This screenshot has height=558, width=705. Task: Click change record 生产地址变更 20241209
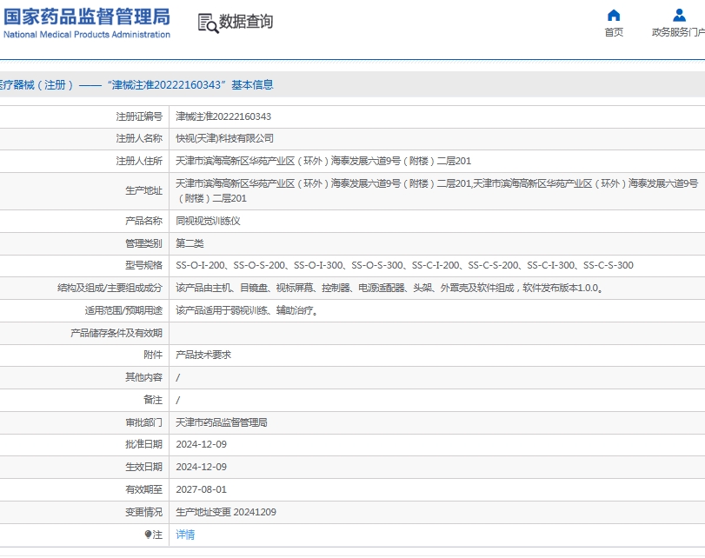(x=226, y=512)
